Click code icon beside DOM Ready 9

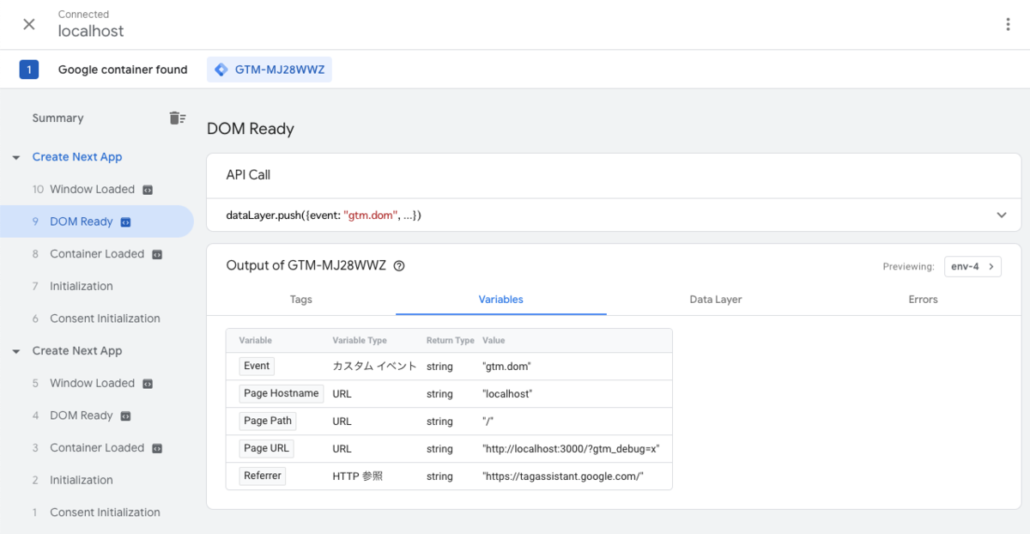126,221
